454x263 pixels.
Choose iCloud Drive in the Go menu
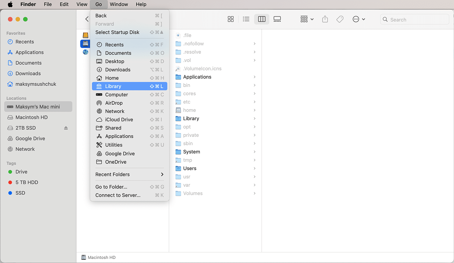pyautogui.click(x=129, y=119)
